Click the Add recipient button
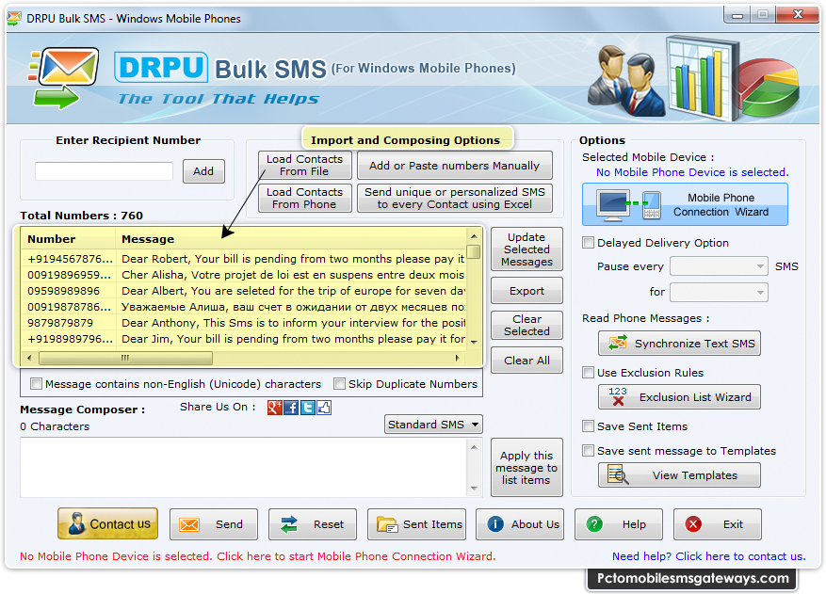This screenshot has height=594, width=826. point(203,171)
